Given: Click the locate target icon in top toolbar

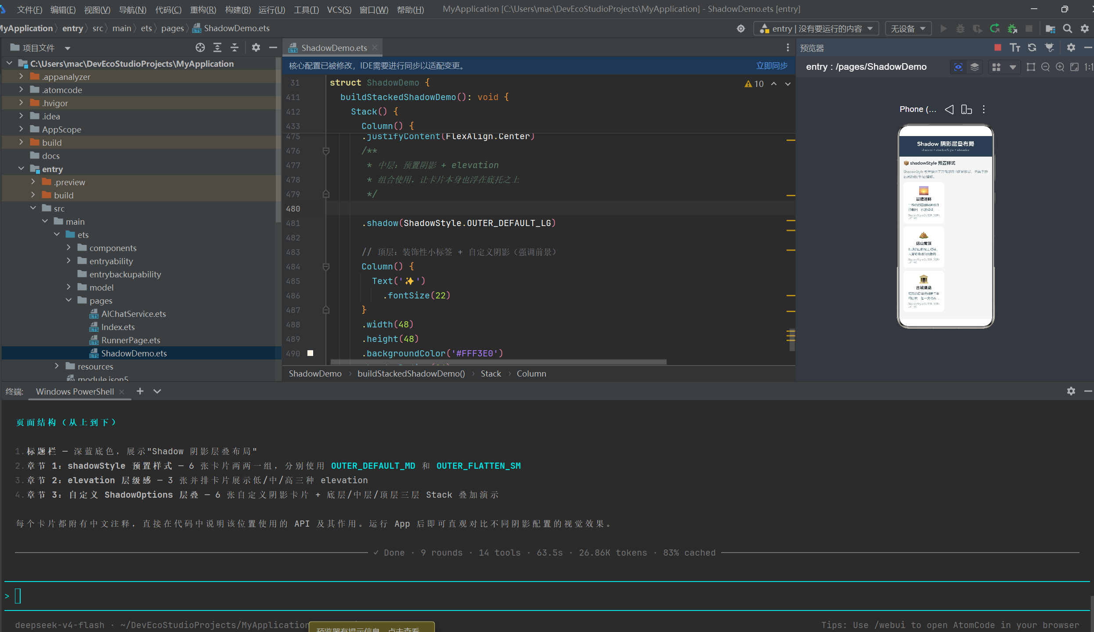Looking at the screenshot, I should tap(741, 29).
